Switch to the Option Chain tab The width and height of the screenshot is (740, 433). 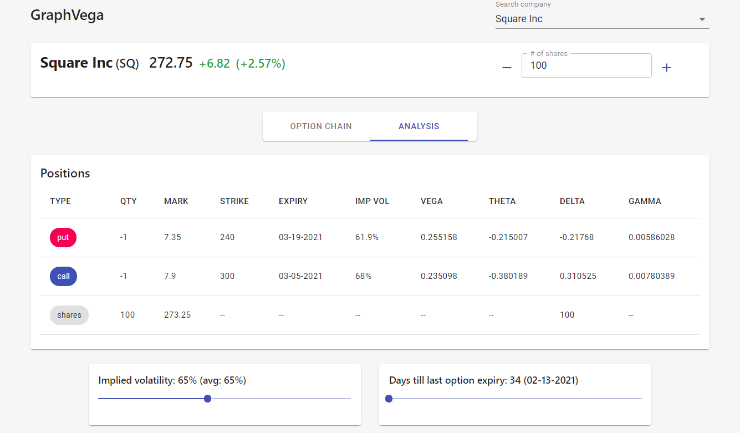tap(321, 126)
